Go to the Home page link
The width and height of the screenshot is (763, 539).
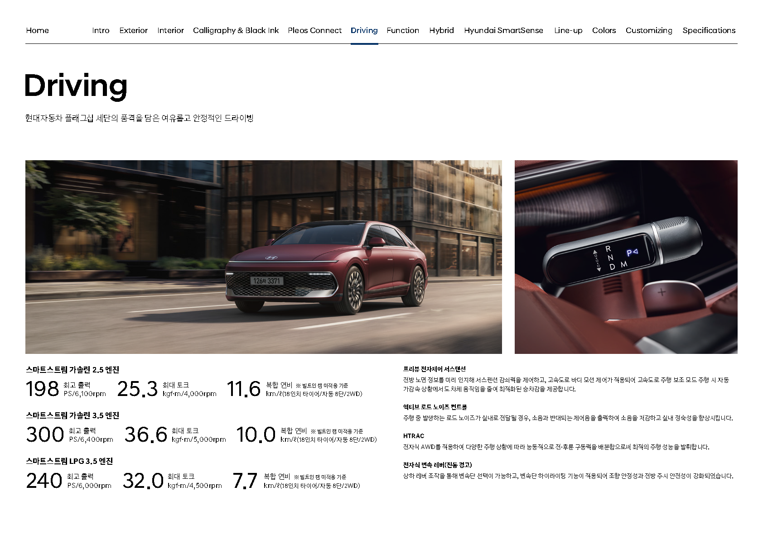pos(37,30)
